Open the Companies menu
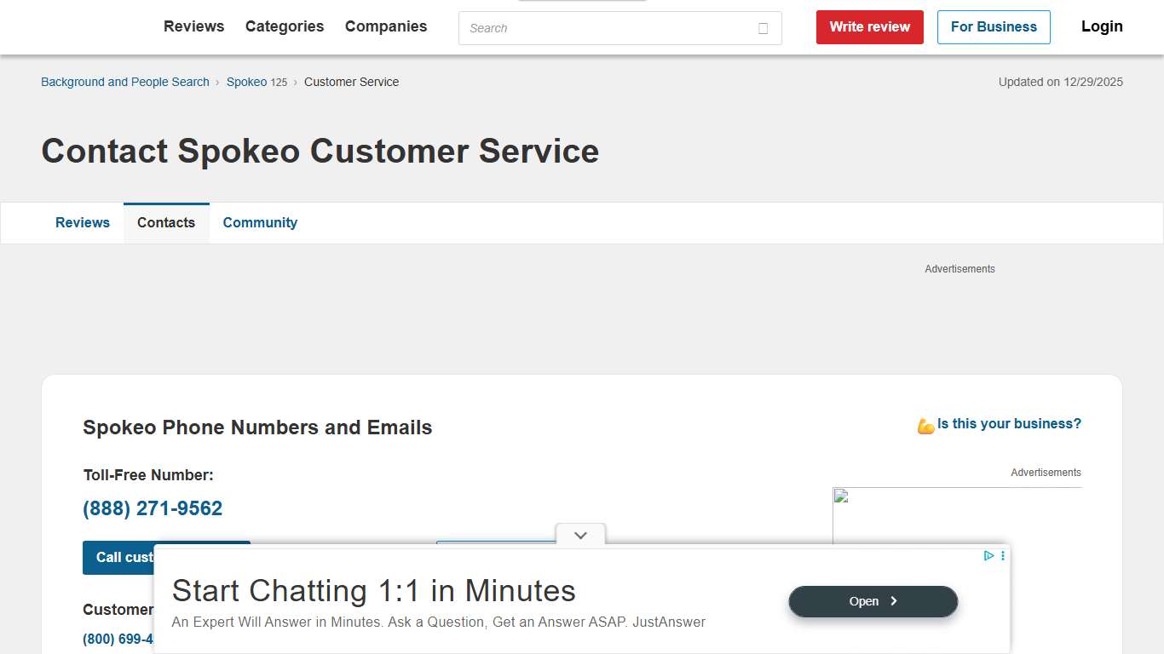Screen dimensions: 1164x654 [385, 26]
